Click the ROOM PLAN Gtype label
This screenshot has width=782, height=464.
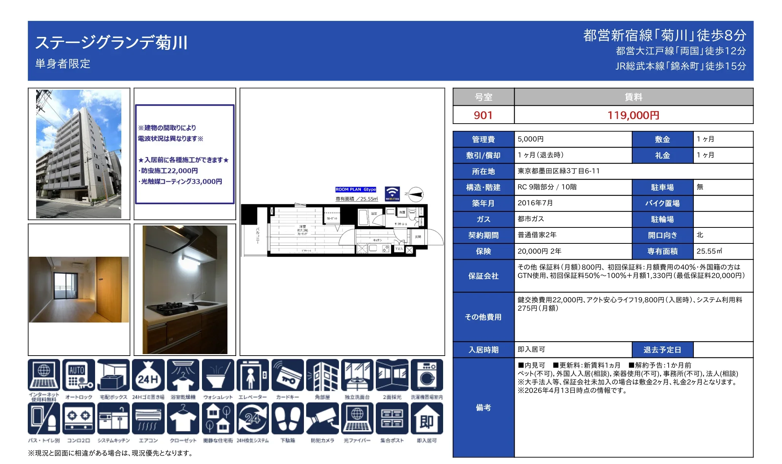356,189
